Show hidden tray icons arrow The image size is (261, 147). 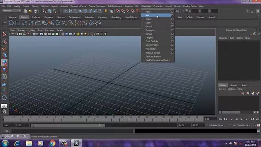coord(226,143)
